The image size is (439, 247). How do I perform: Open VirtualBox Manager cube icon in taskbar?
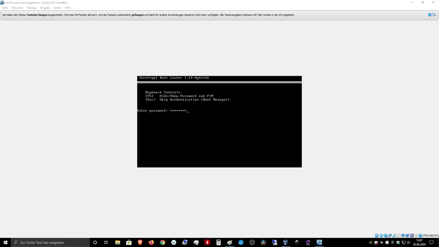click(286, 243)
